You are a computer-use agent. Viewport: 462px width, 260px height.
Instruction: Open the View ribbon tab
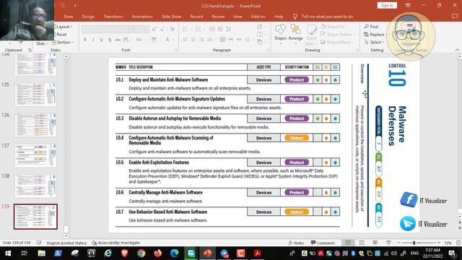click(x=237, y=17)
